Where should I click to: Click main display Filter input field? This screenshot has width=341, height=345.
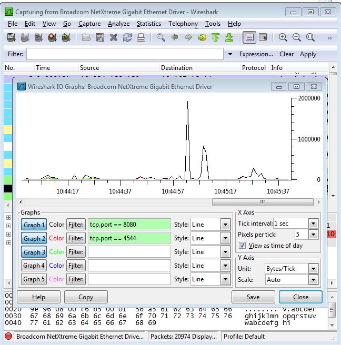125,54
